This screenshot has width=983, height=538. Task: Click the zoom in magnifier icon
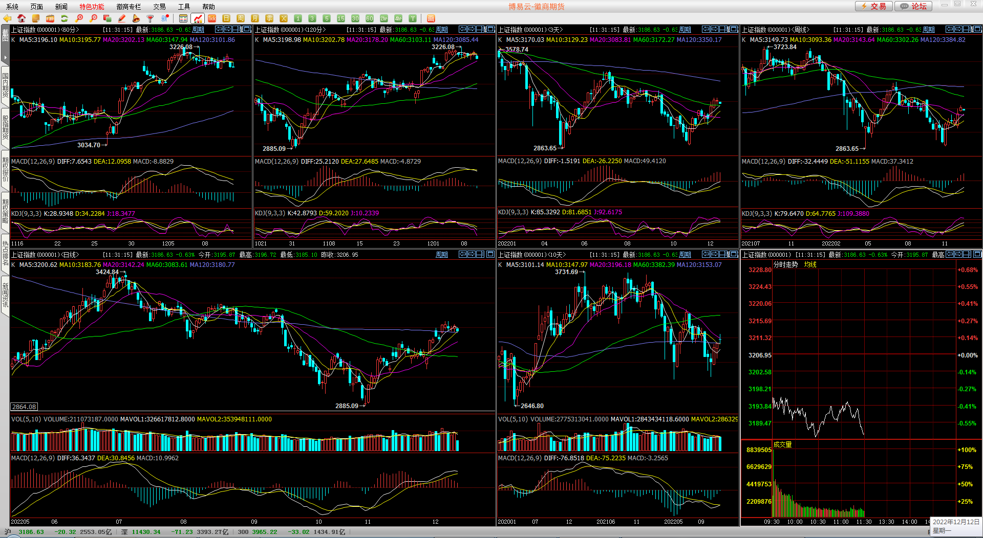(79, 18)
